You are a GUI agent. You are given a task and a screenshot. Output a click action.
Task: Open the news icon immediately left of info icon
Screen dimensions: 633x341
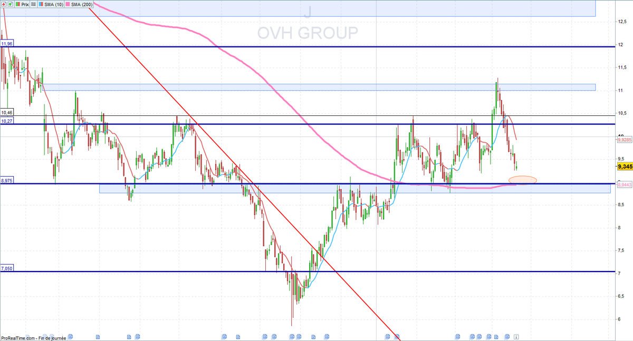point(507,336)
